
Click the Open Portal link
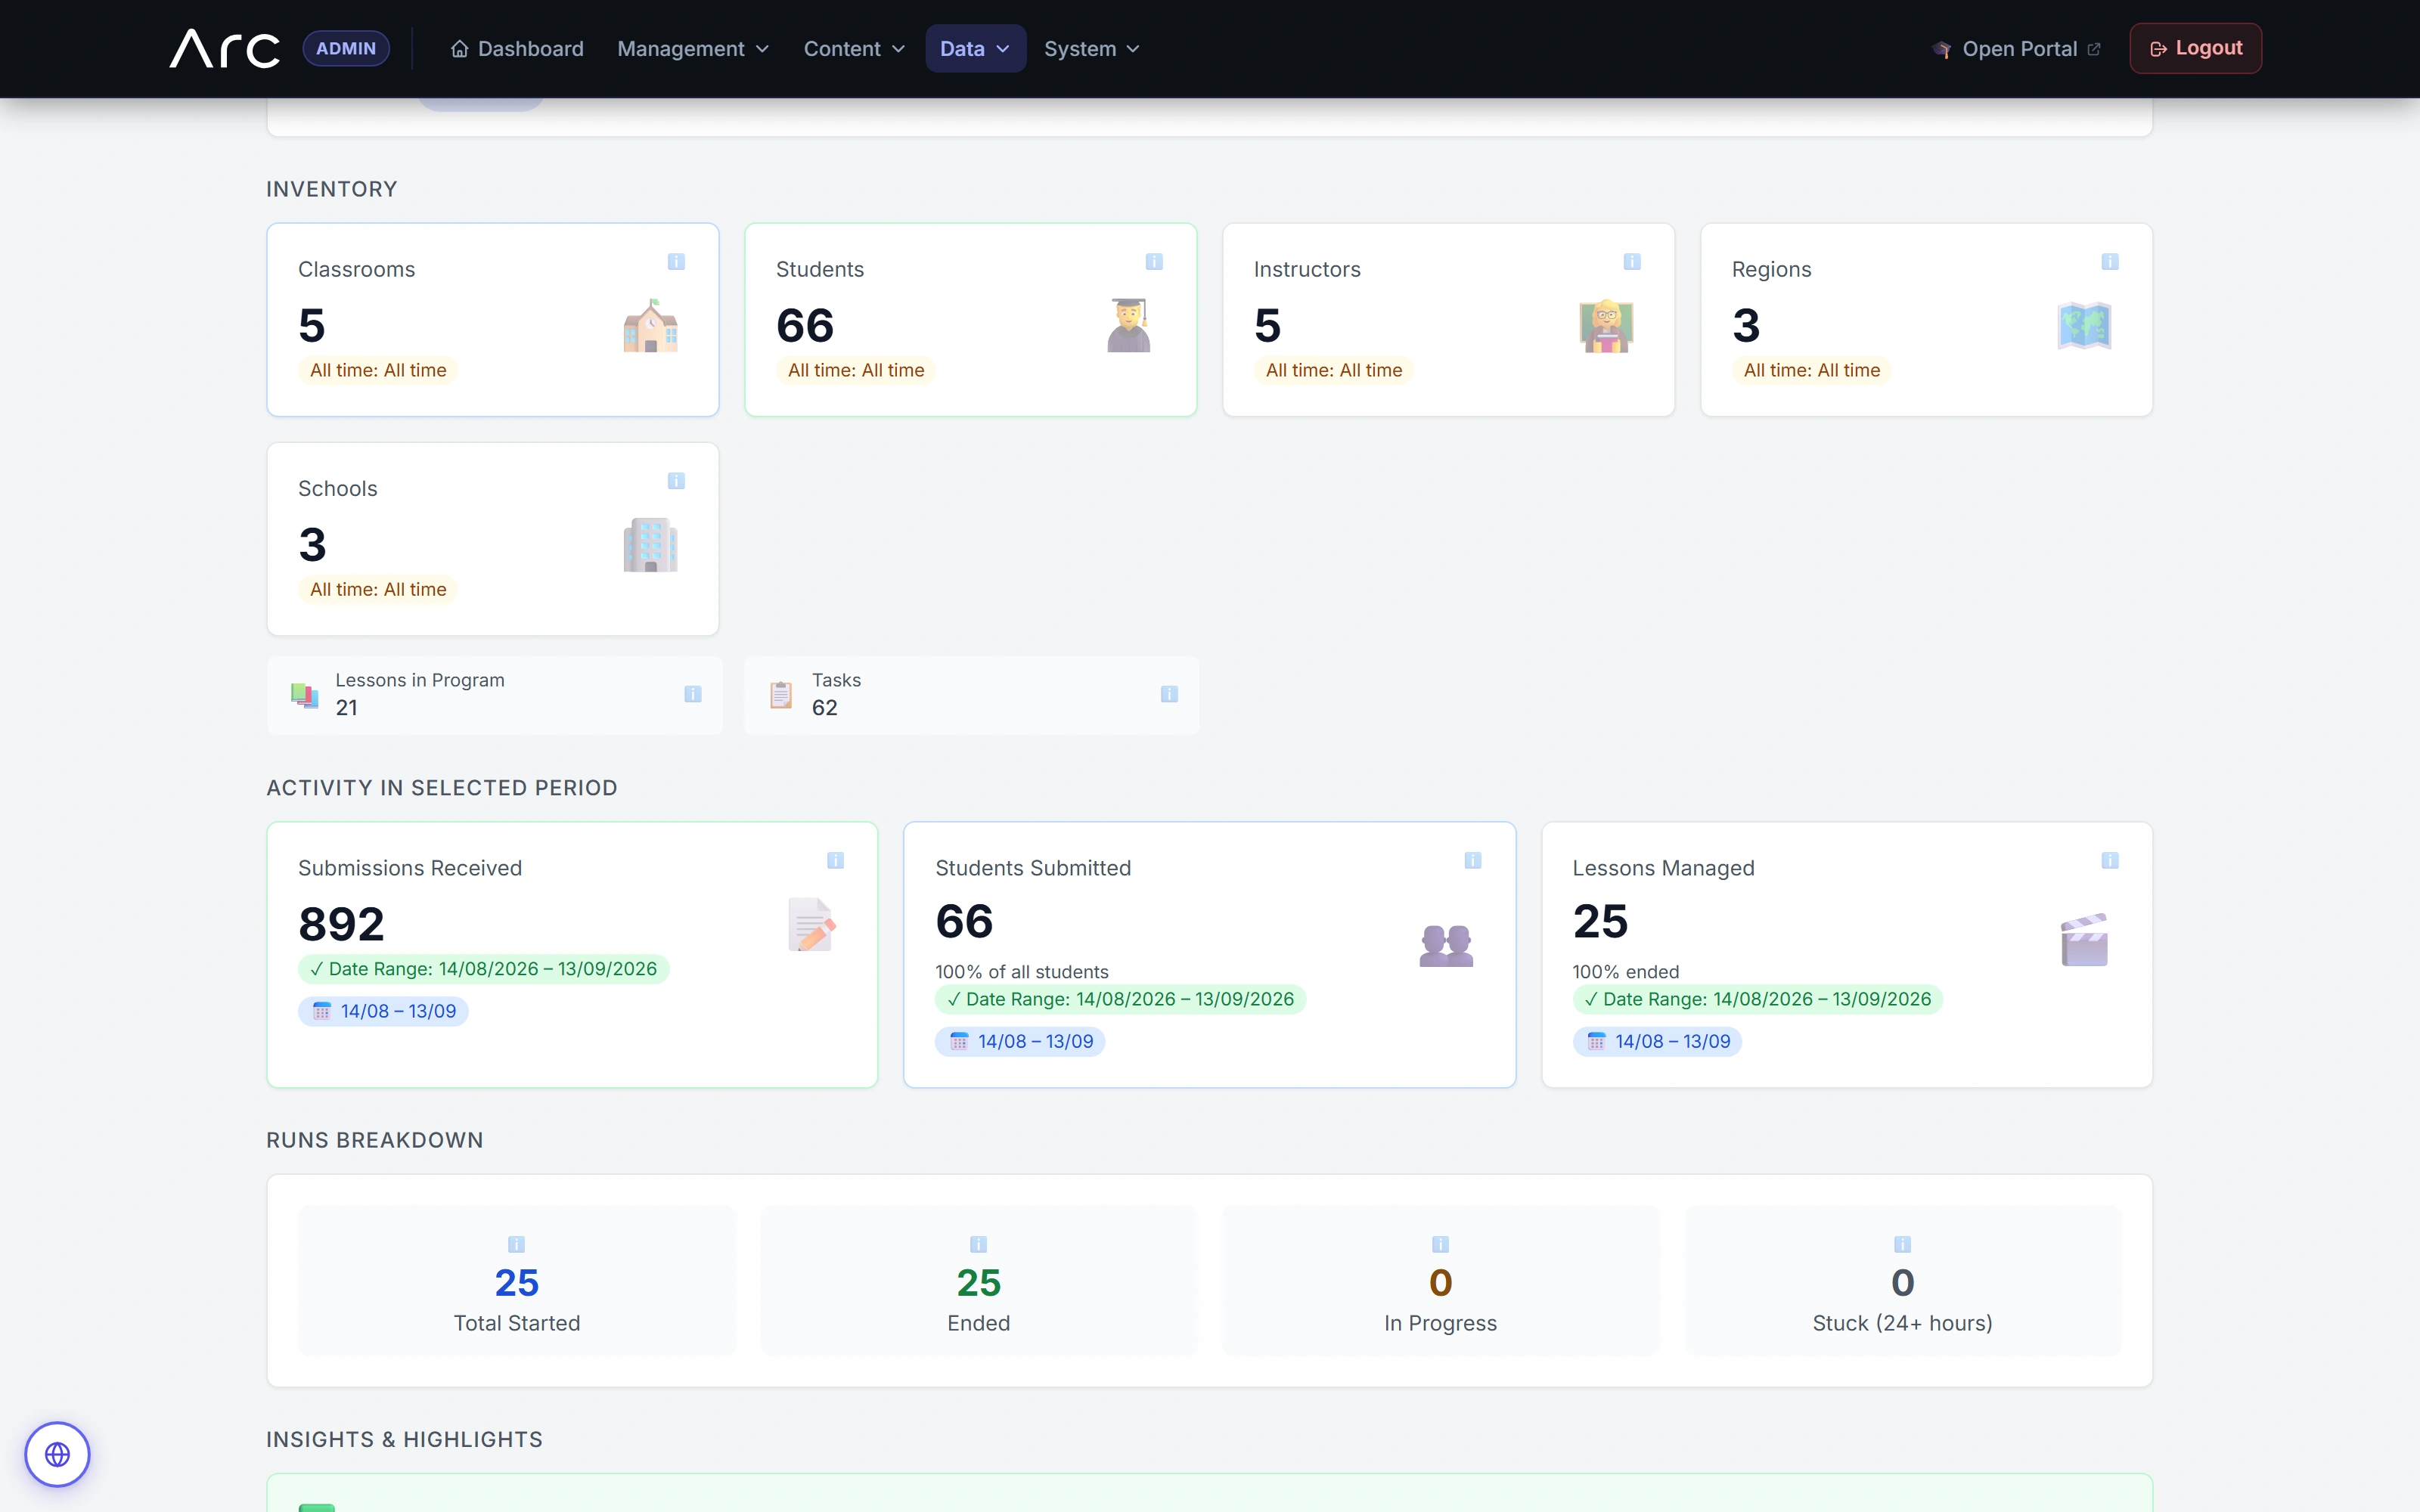[2017, 48]
